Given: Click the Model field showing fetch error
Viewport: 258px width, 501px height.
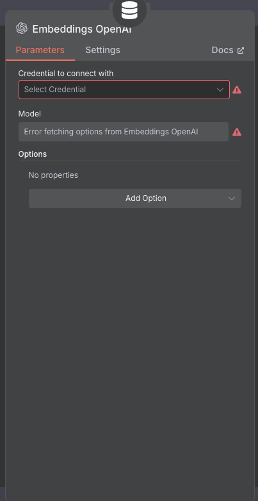Looking at the screenshot, I should tap(124, 132).
